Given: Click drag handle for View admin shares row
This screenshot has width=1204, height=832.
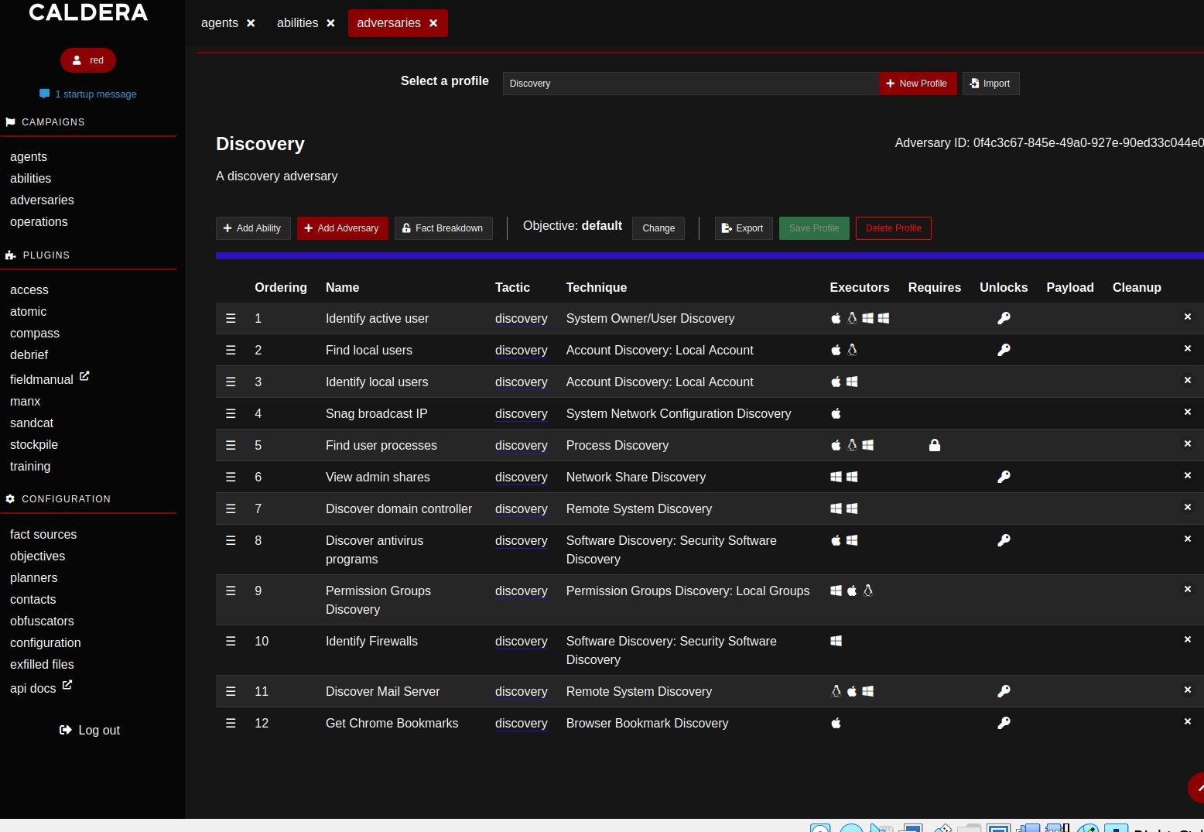Looking at the screenshot, I should tap(231, 477).
